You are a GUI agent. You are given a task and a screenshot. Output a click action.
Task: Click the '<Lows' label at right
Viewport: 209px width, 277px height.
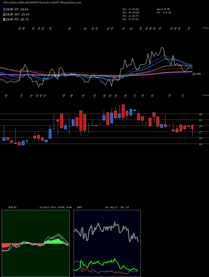205,95
